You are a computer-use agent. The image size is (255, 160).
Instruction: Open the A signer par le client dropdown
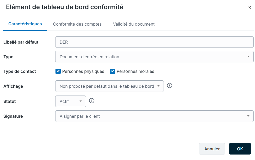(154, 116)
